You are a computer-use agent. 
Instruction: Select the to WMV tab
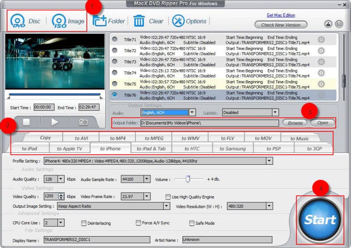(x=190, y=138)
